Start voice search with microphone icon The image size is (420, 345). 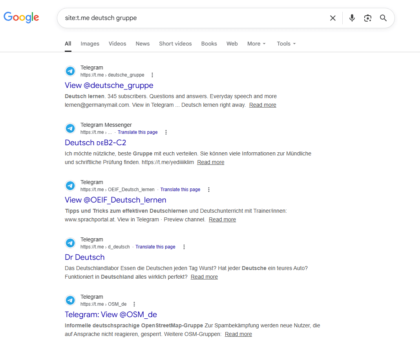(352, 18)
